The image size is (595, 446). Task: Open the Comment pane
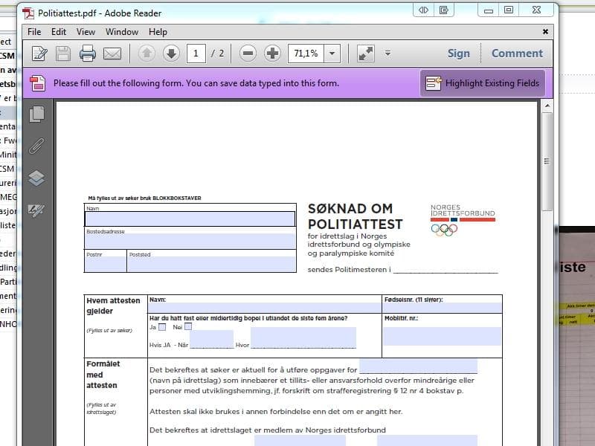click(x=517, y=54)
